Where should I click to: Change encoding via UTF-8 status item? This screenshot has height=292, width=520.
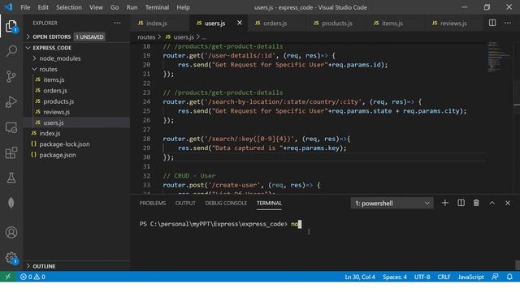(x=422, y=277)
